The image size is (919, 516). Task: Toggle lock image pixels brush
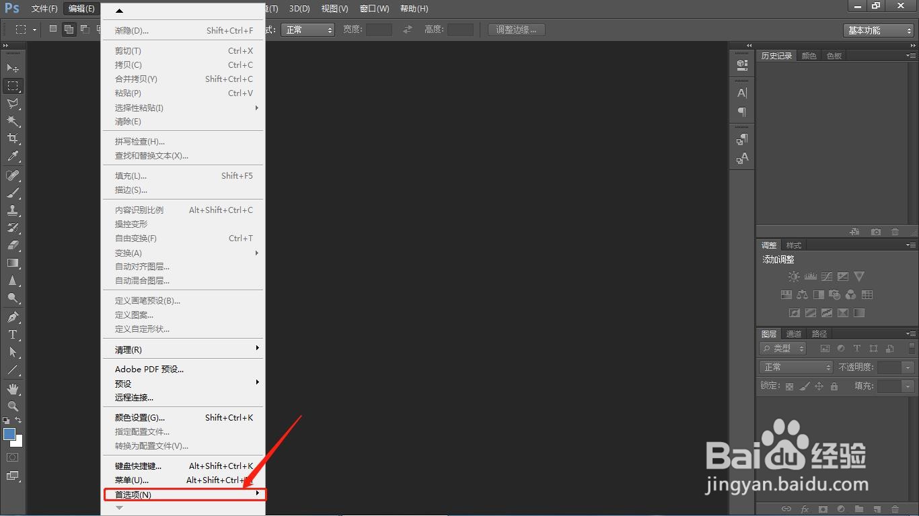tap(804, 386)
